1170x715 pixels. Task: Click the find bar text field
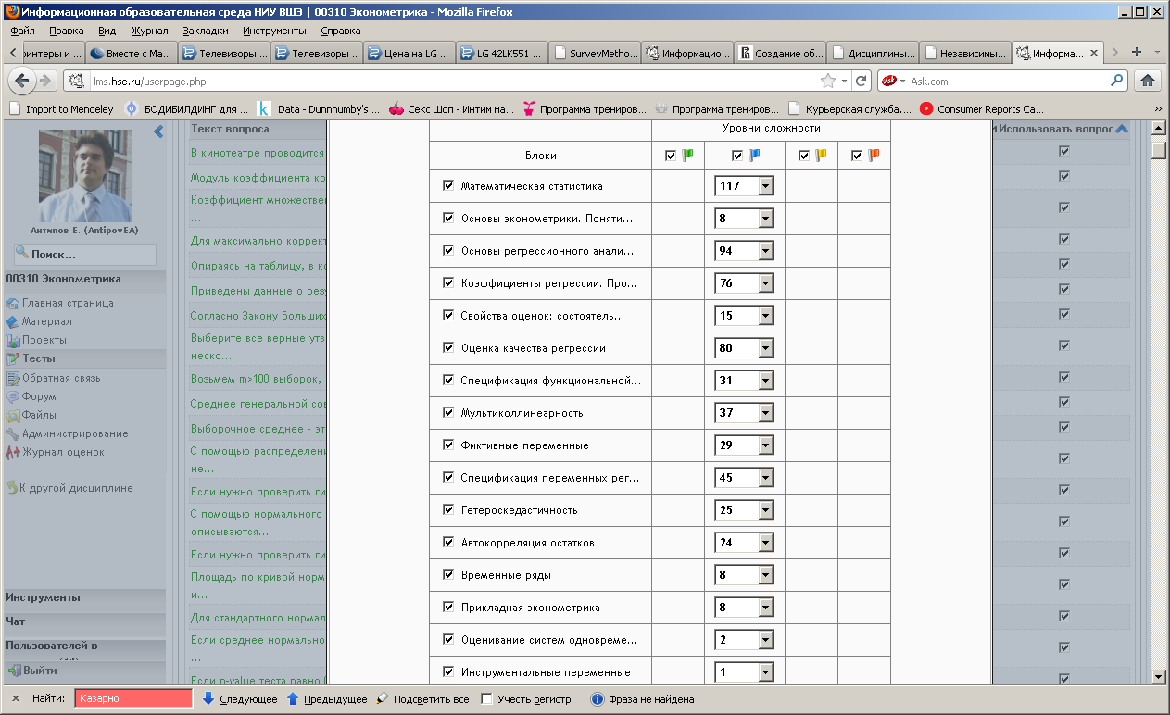(x=133, y=699)
